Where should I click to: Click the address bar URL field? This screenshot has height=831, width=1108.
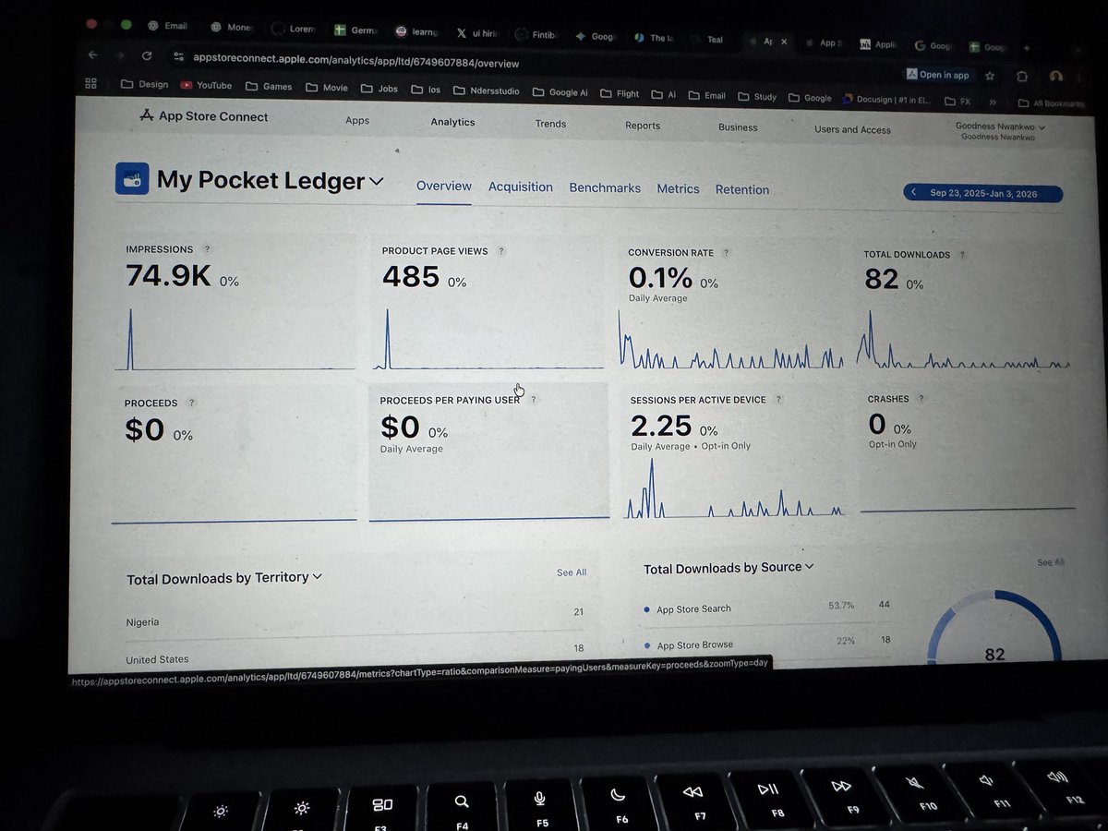point(355,59)
